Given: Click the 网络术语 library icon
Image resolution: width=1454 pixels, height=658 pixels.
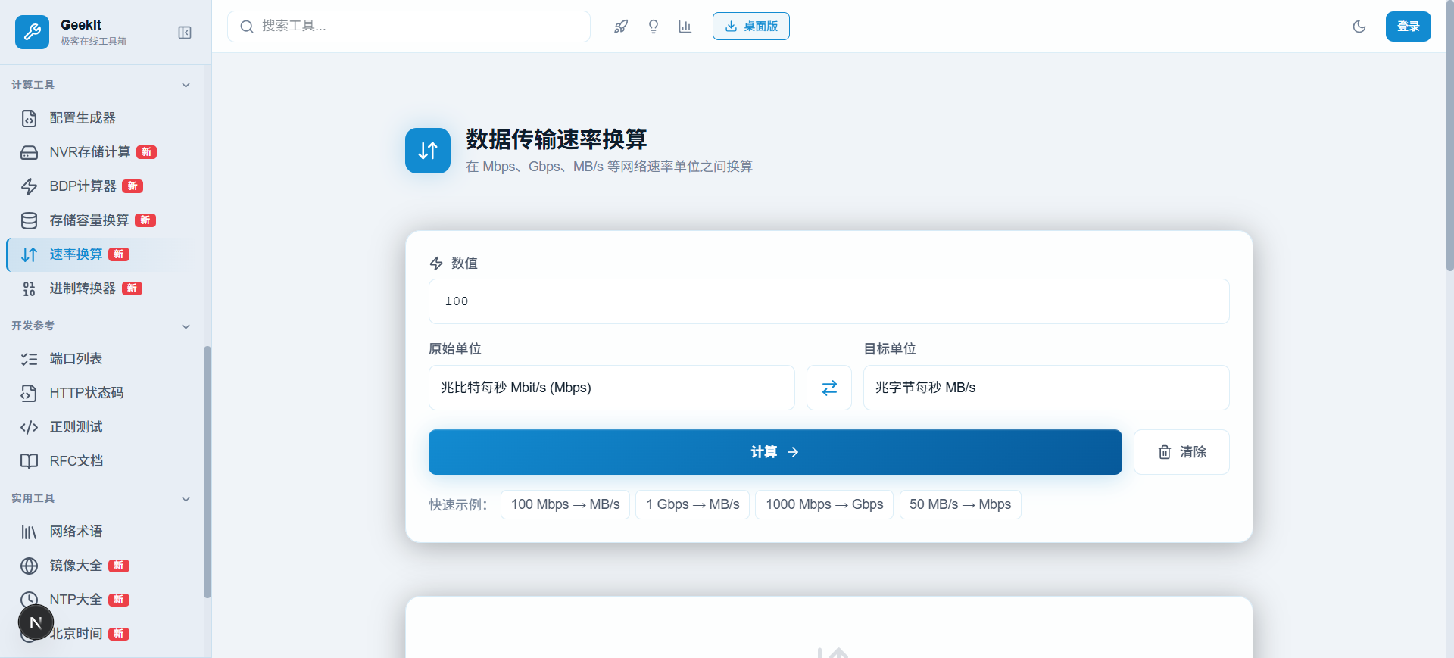Looking at the screenshot, I should click(29, 532).
